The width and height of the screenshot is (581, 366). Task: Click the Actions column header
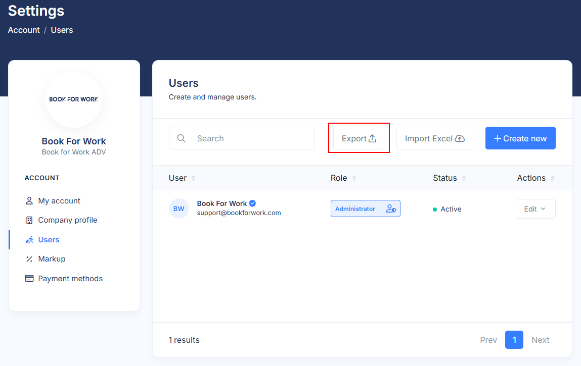531,178
